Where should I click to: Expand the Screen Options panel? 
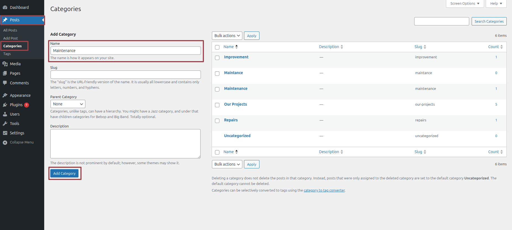(x=464, y=4)
